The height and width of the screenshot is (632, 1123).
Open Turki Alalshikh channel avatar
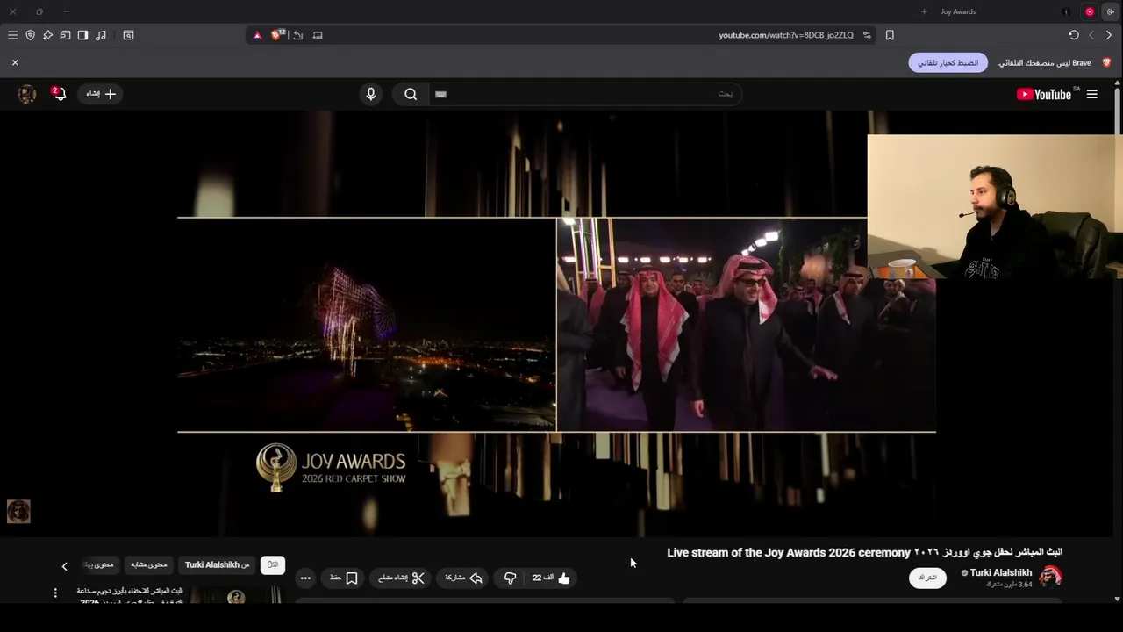[1051, 576]
